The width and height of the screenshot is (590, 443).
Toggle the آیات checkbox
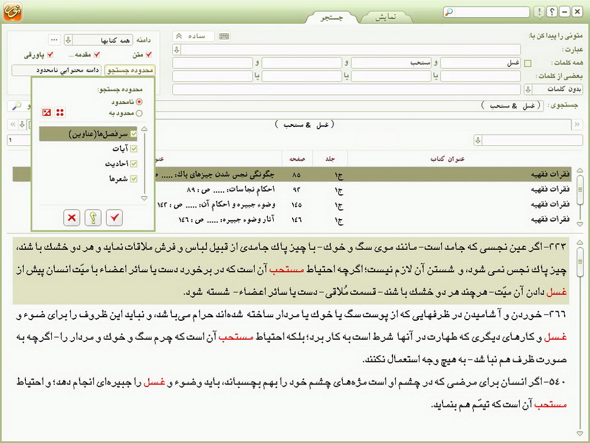(x=133, y=149)
